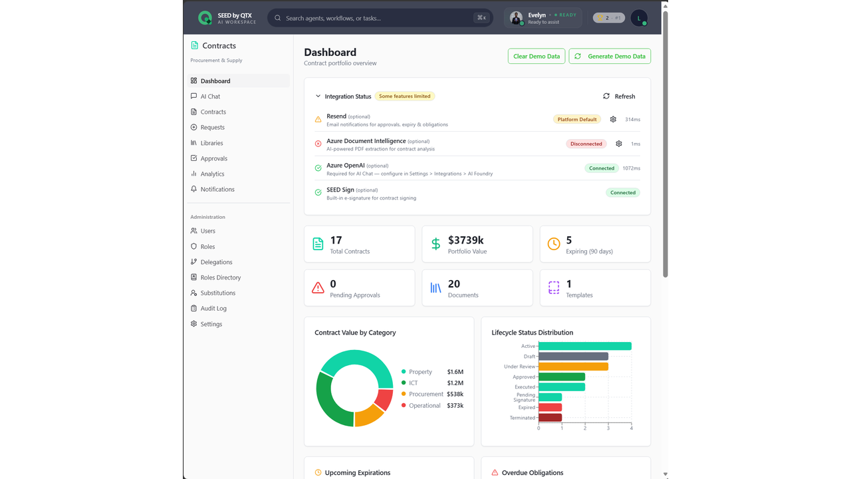Click the trophy leaderboard badge

coord(608,18)
